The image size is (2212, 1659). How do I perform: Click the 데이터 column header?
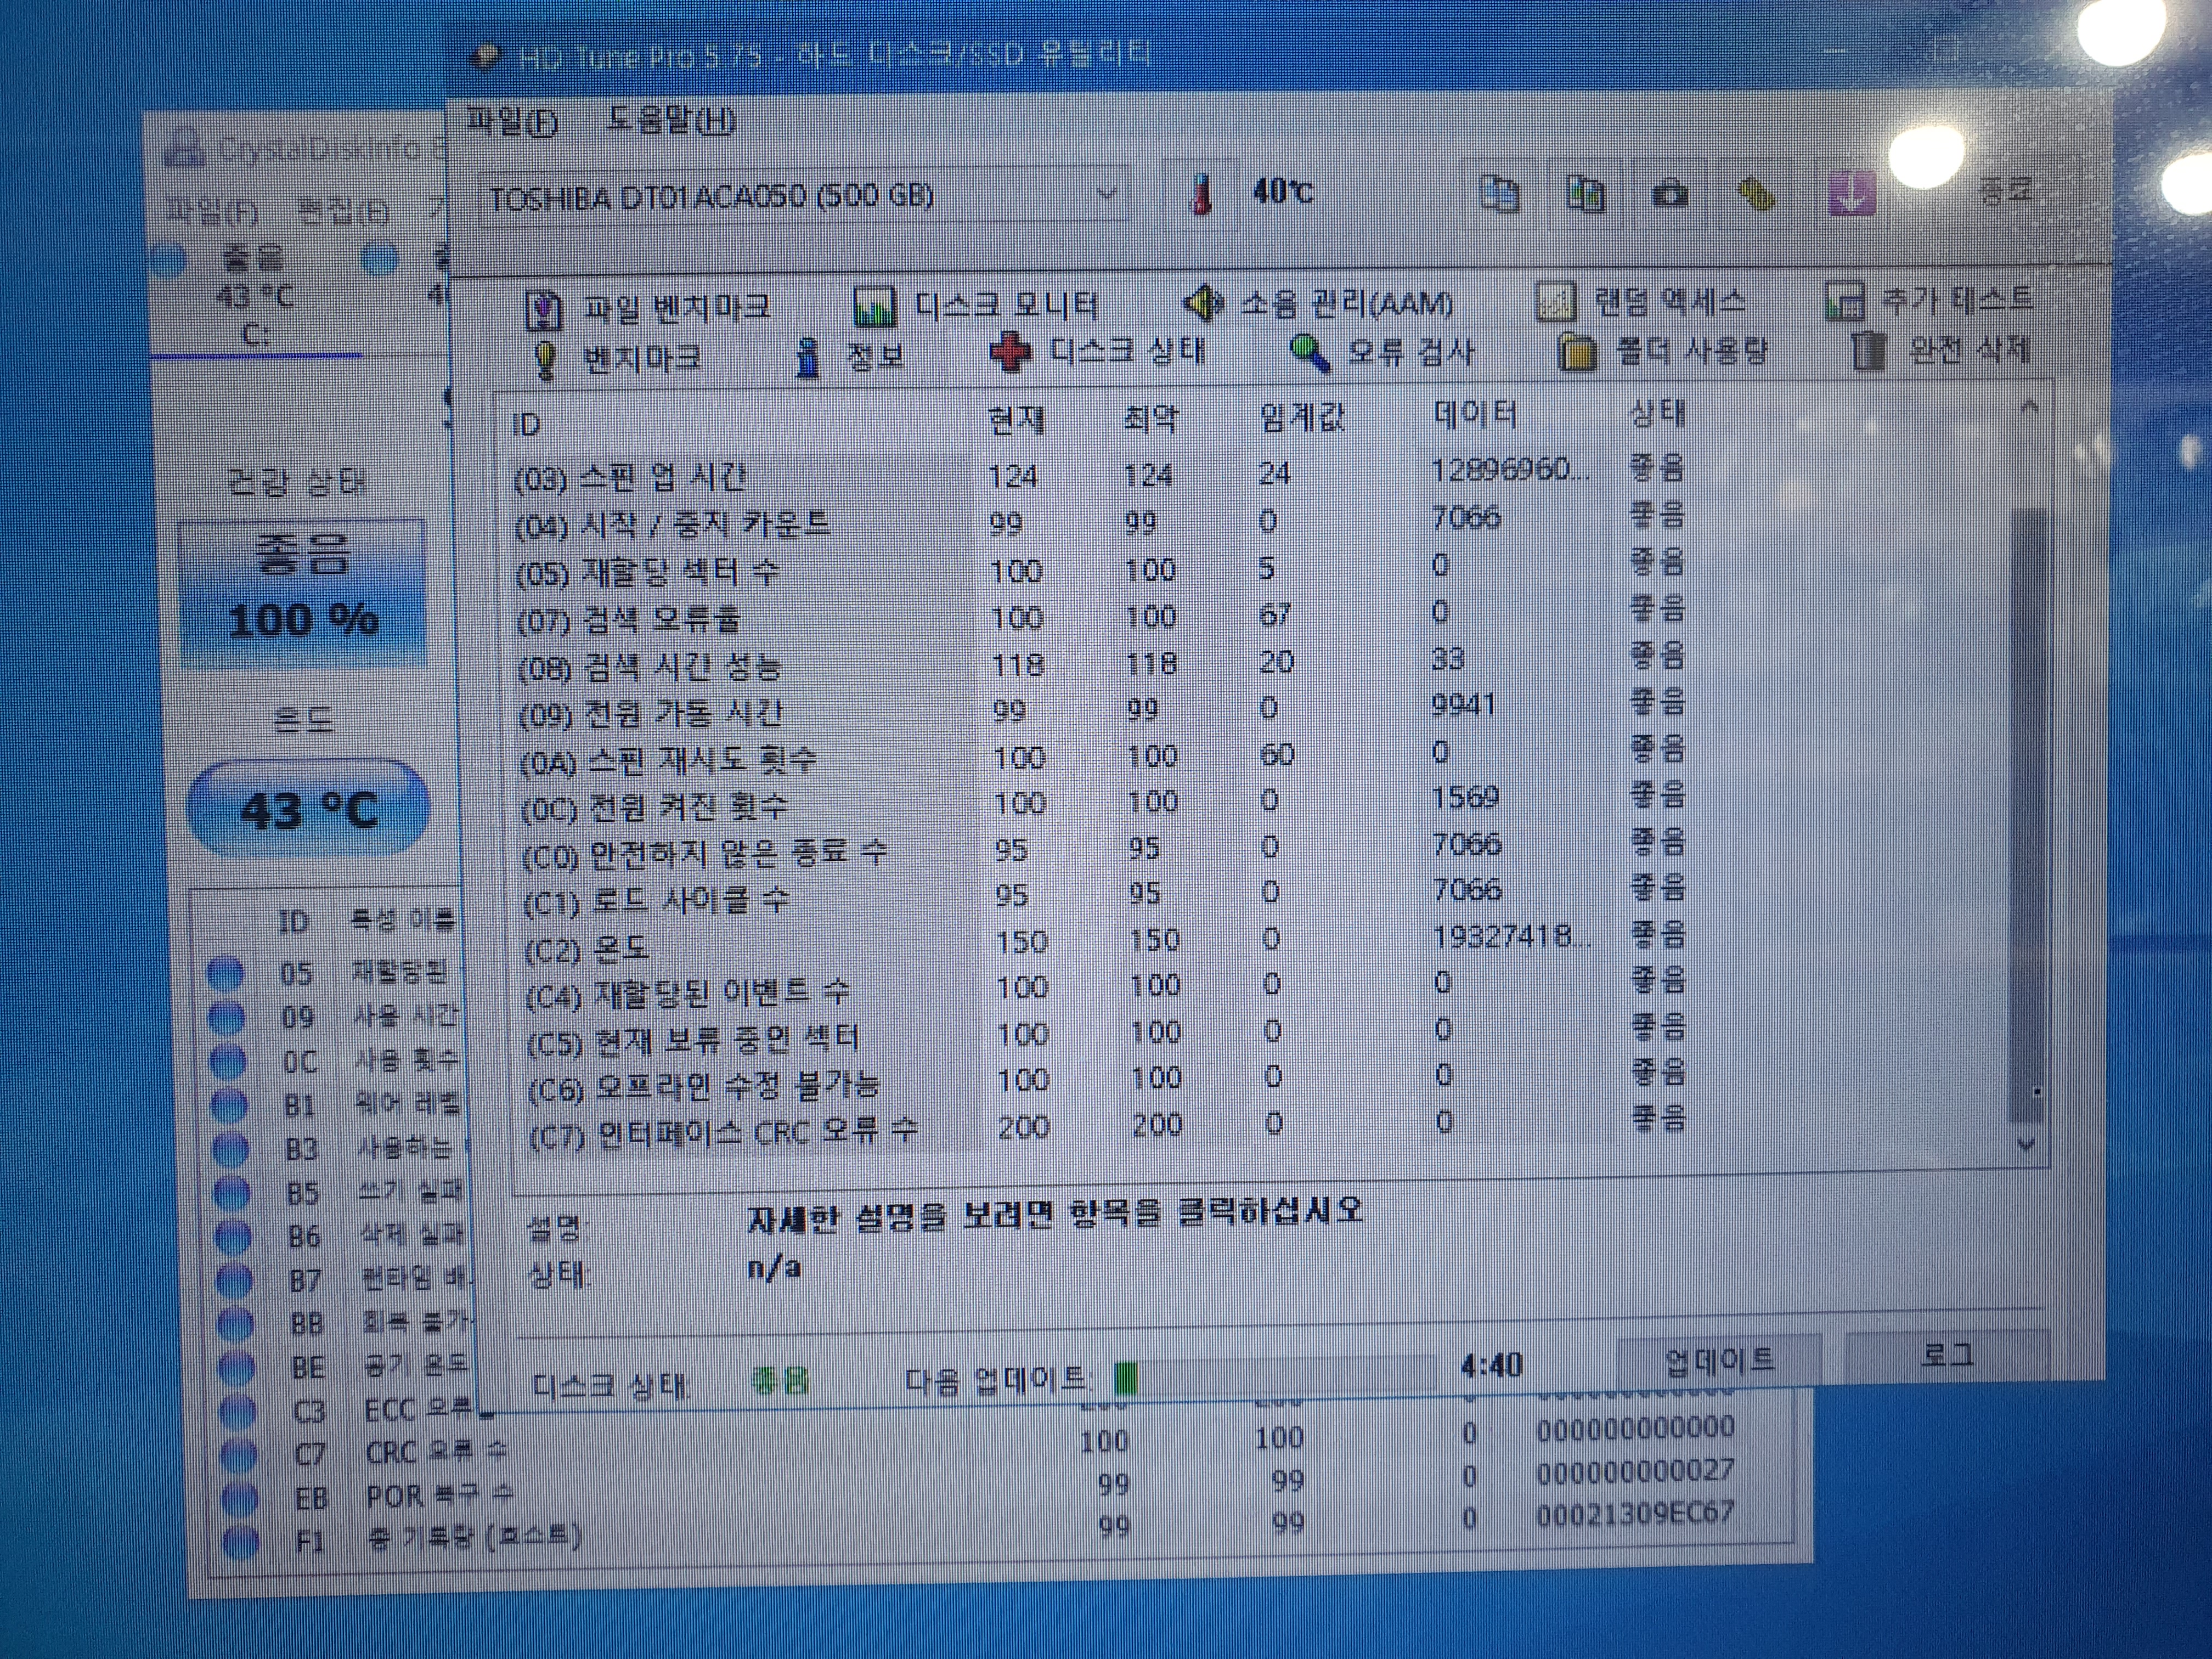point(1475,414)
